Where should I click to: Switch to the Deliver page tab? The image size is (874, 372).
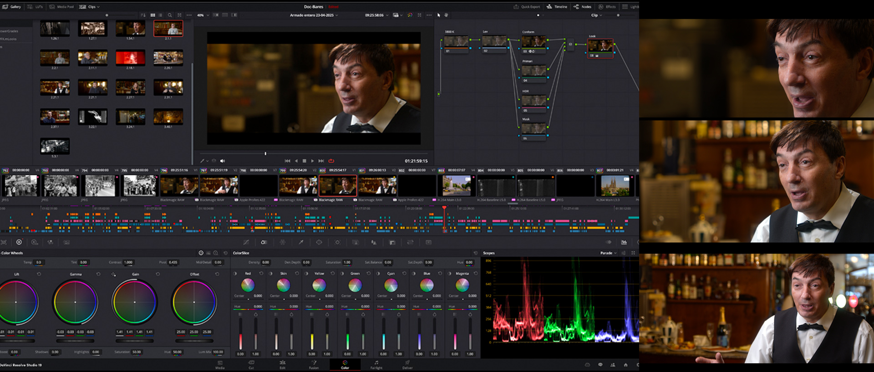(407, 364)
